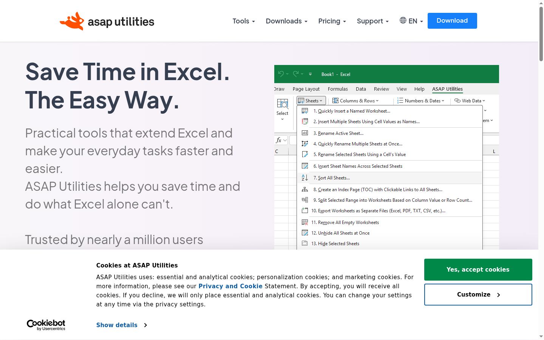Click the Columns & Rows icon
544x340 pixels.
[335, 100]
